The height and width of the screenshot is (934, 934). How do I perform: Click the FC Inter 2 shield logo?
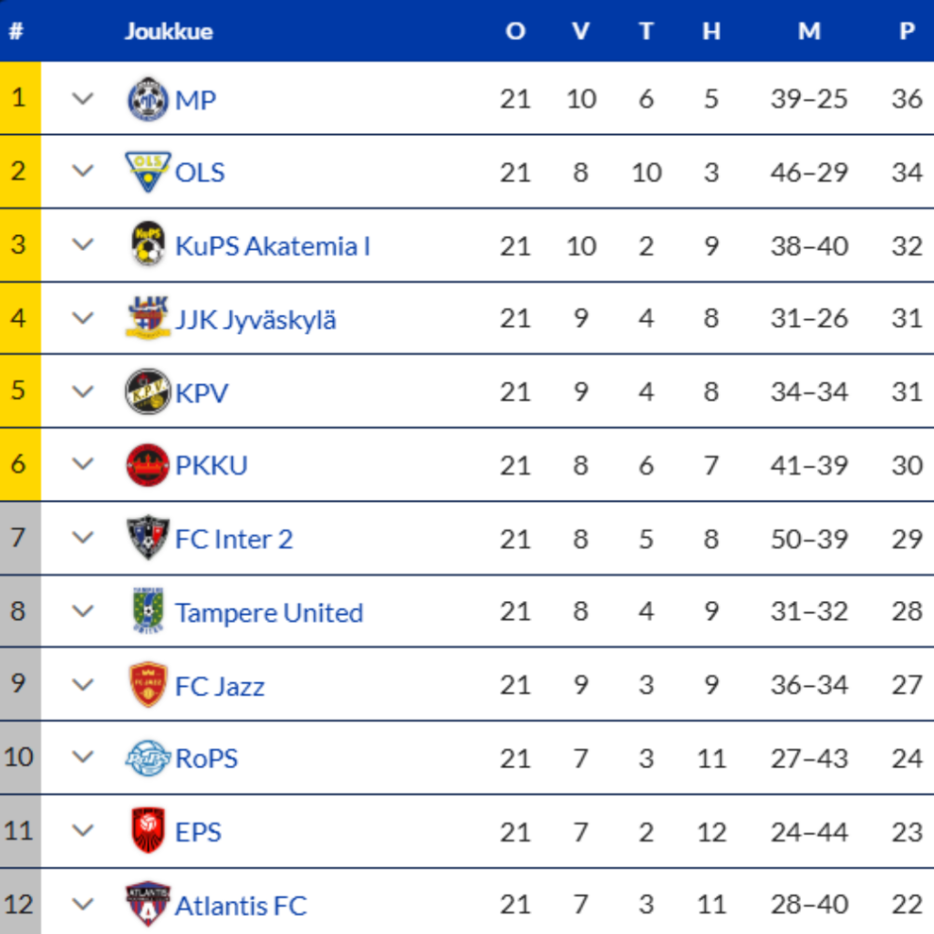pyautogui.click(x=147, y=538)
